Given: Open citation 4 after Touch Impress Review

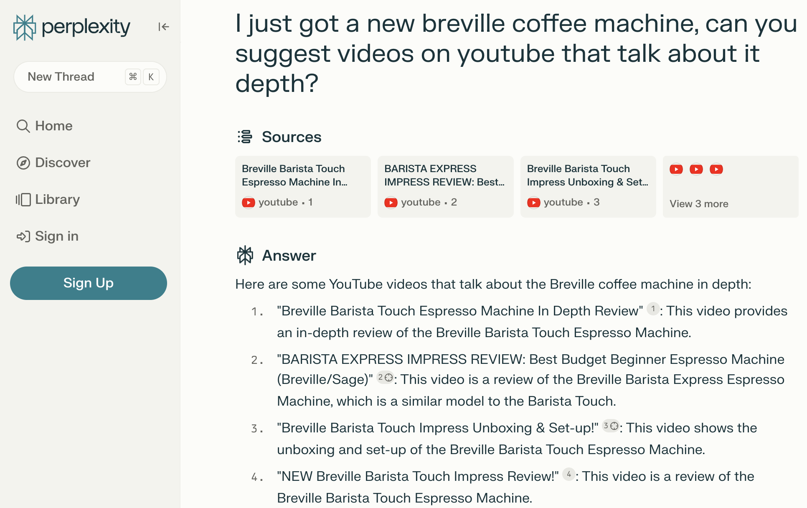Looking at the screenshot, I should [568, 474].
